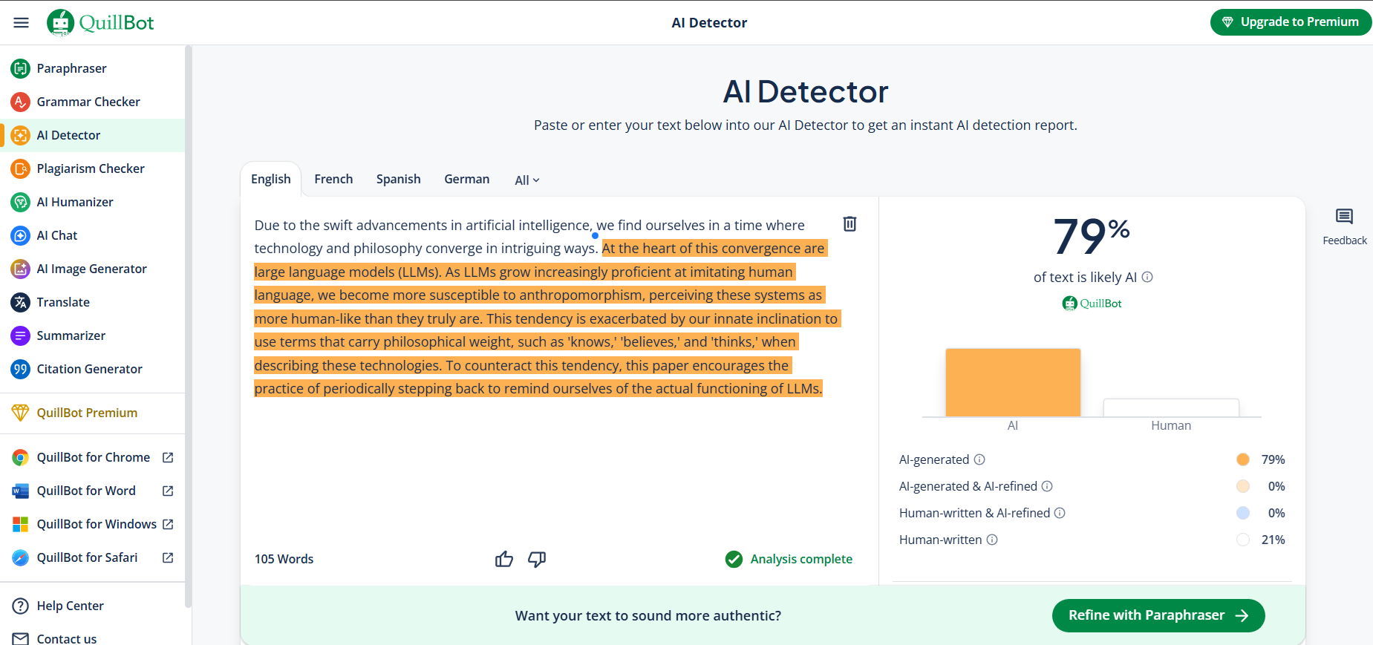Click the Contact us envelope icon
This screenshot has width=1373, height=645.
20,638
